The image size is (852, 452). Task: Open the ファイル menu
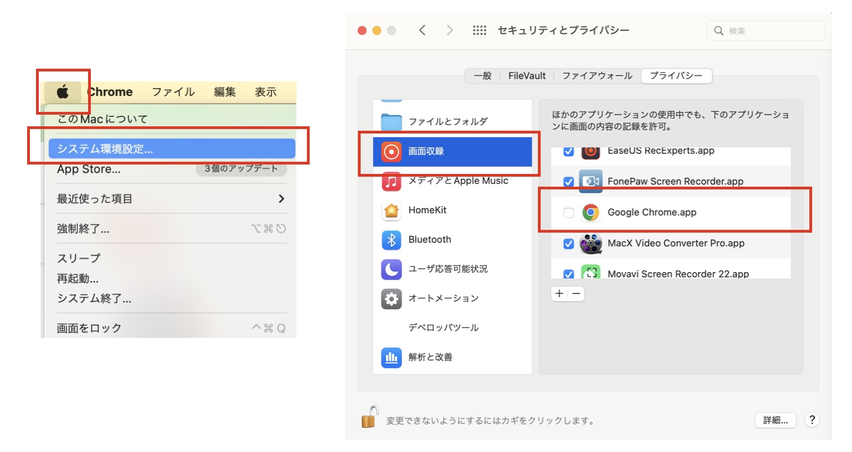[x=173, y=92]
